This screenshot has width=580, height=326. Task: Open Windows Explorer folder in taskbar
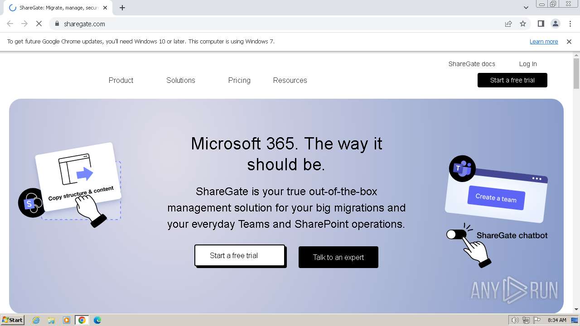[51, 320]
